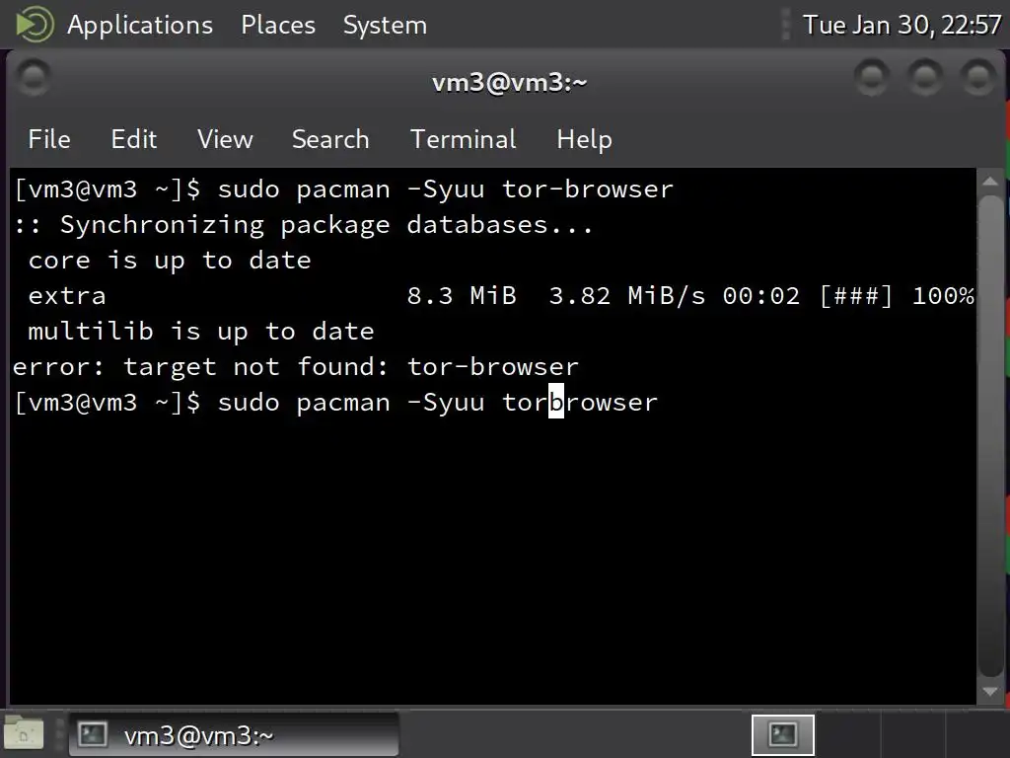Click the line 'core is up to date'
The width and height of the screenshot is (1010, 758).
coord(170,261)
